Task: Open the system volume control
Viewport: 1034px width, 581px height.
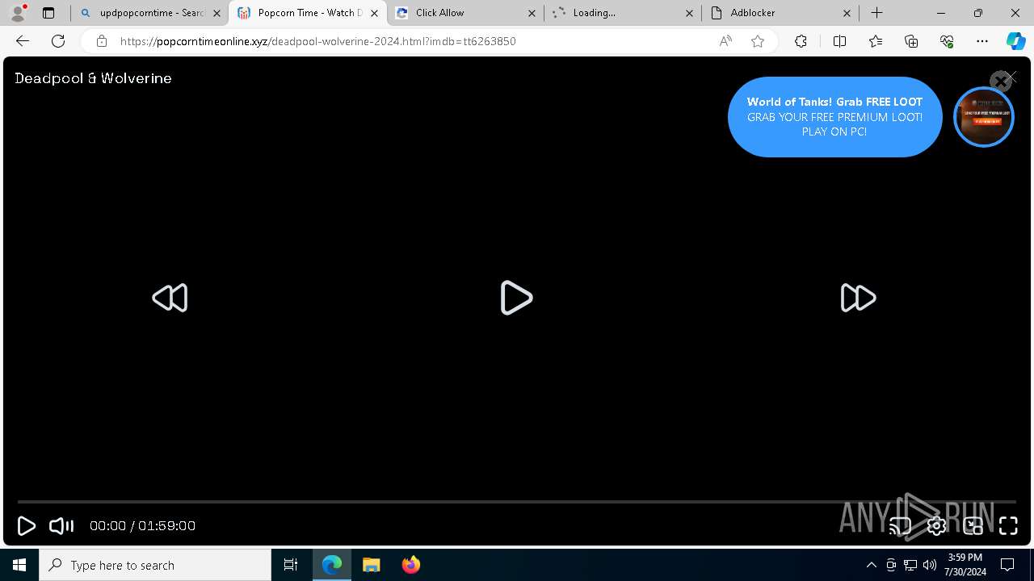Action: (x=930, y=565)
